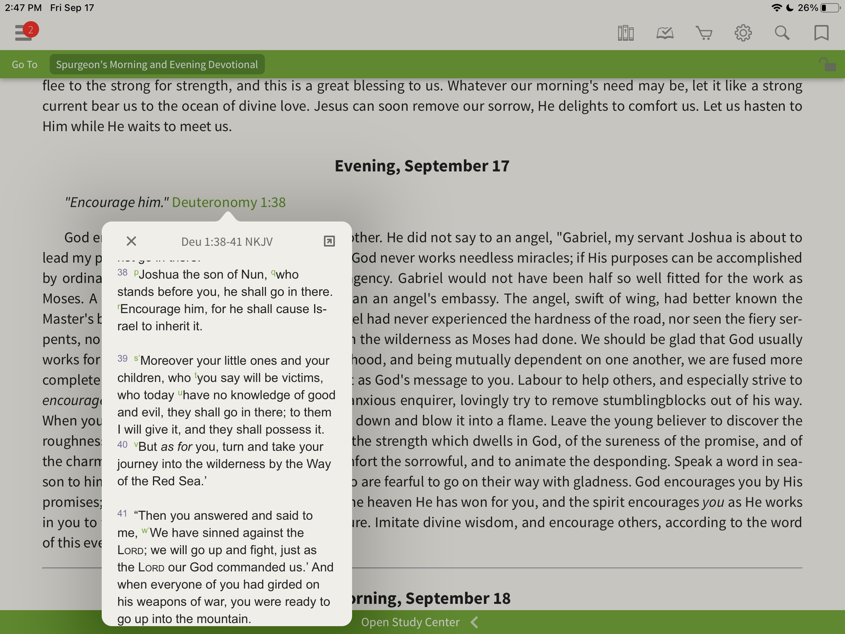
Task: Open the search icon
Action: (x=782, y=32)
